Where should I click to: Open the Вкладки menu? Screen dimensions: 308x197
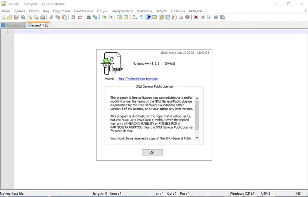point(195,11)
